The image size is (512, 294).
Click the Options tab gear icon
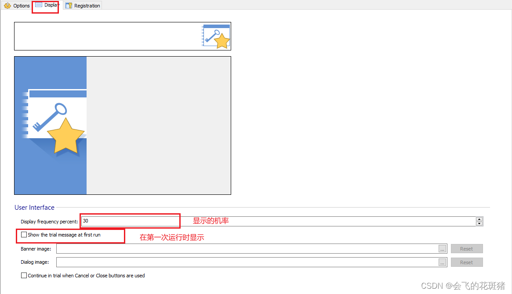pyautogui.click(x=7, y=6)
